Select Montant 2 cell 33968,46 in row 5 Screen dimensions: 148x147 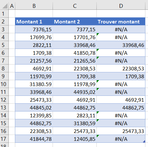click(x=75, y=45)
